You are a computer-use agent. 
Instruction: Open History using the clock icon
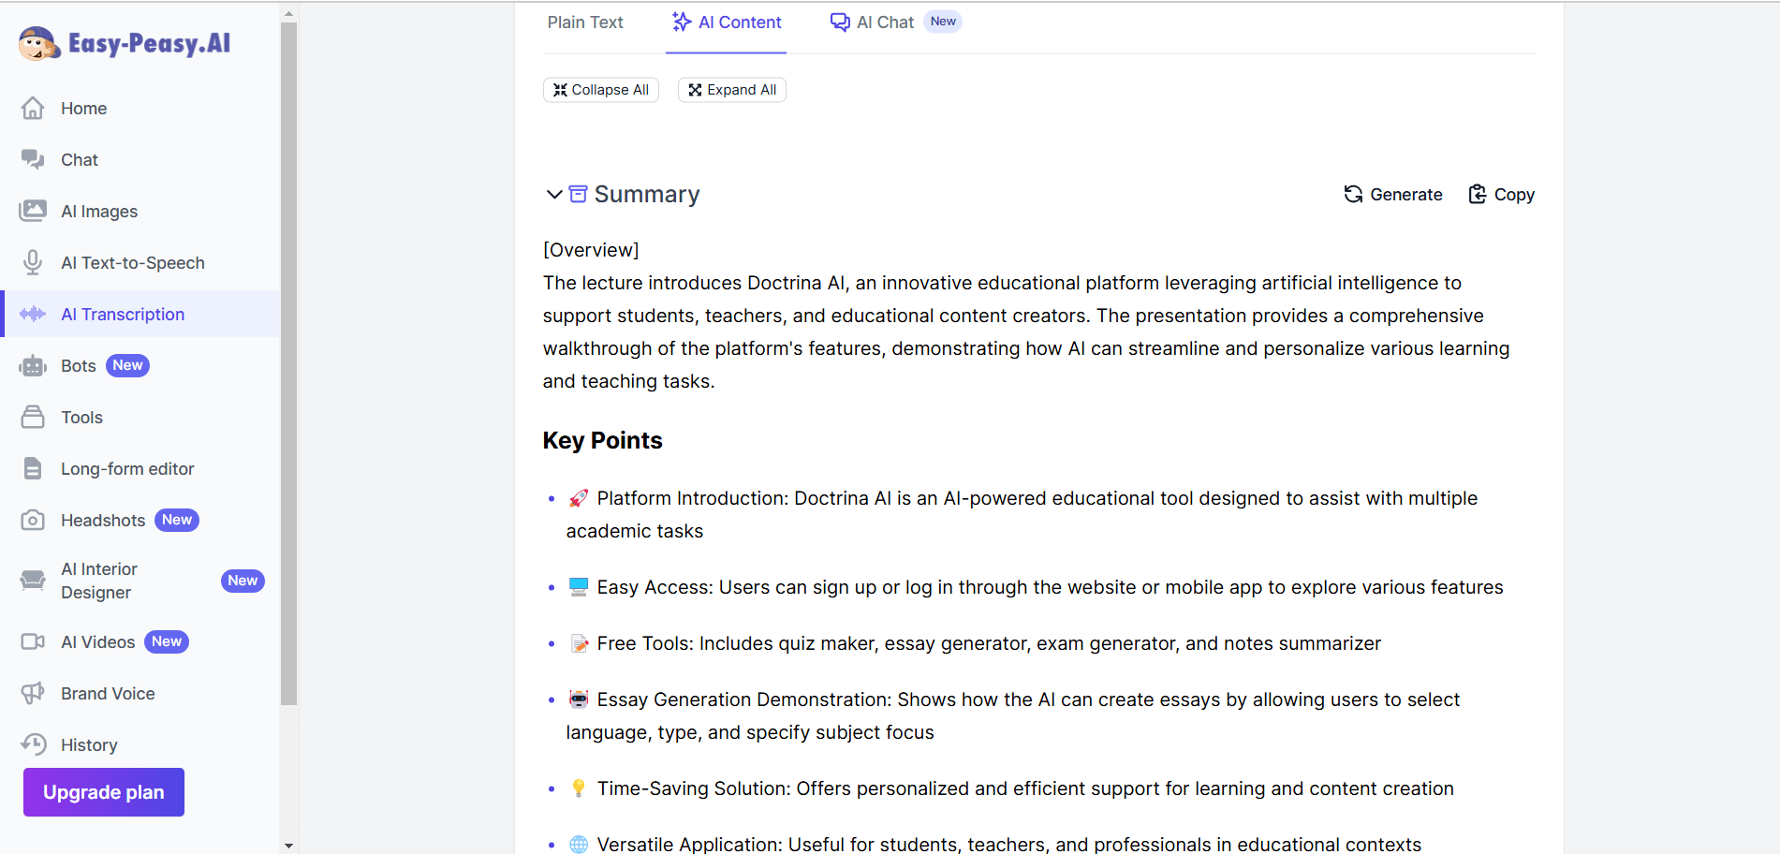(33, 745)
